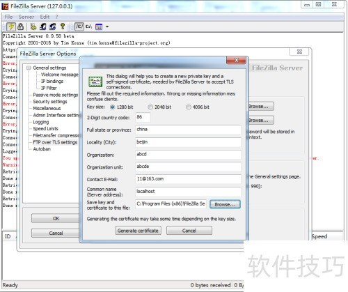
Task: Click the FileZilla Server title bar icon
Action: [x=5, y=6]
